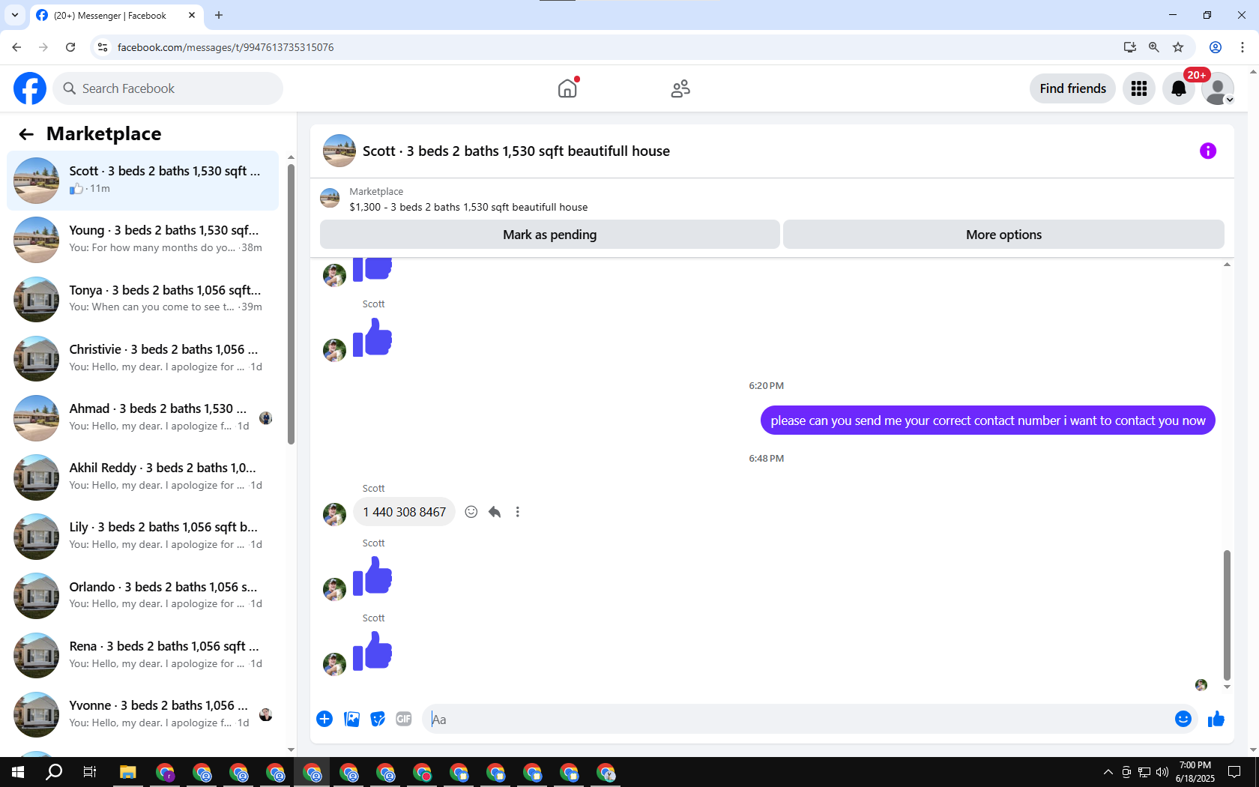Send a thumbs-up like

tap(1216, 720)
